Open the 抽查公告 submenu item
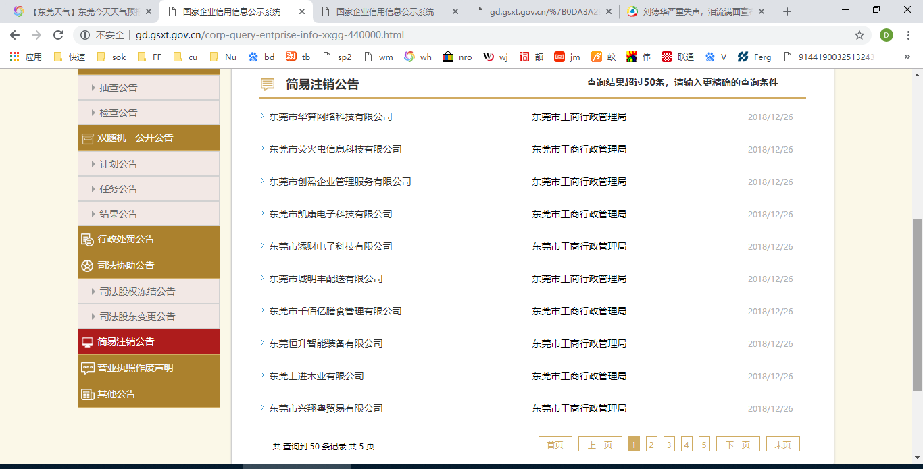Viewport: 923px width, 469px height. click(x=149, y=88)
